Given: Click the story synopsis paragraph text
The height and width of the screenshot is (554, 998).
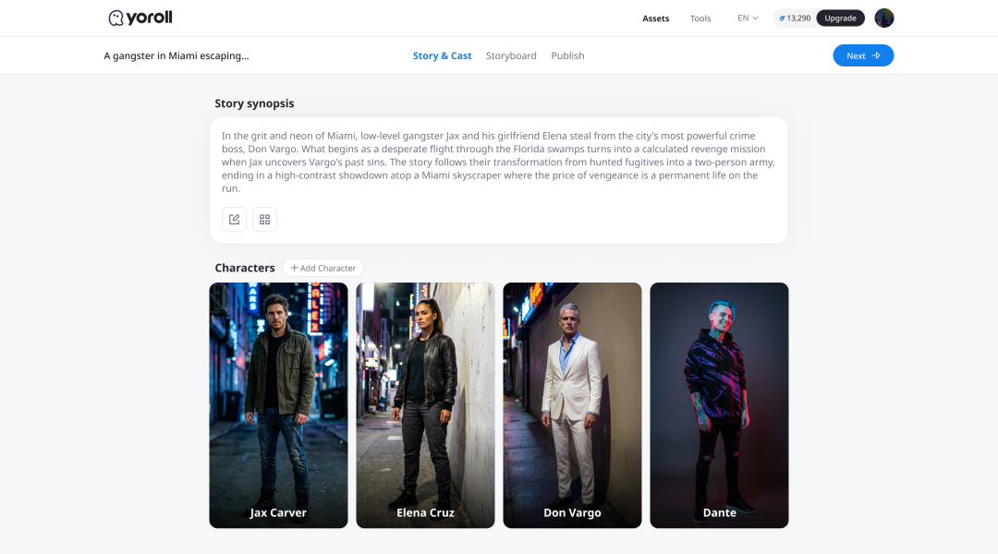Looking at the screenshot, I should coord(498,163).
